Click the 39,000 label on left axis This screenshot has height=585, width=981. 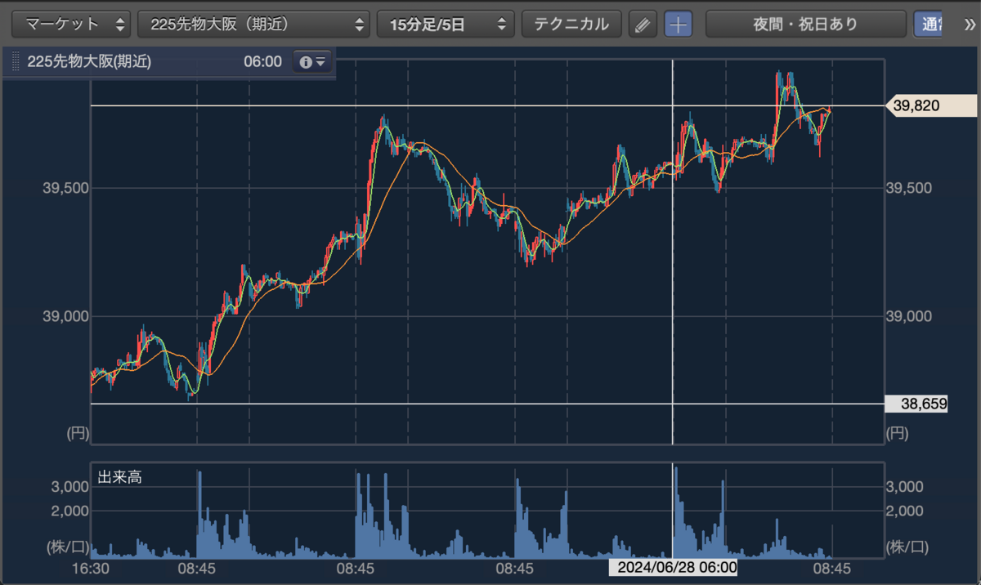(x=65, y=316)
